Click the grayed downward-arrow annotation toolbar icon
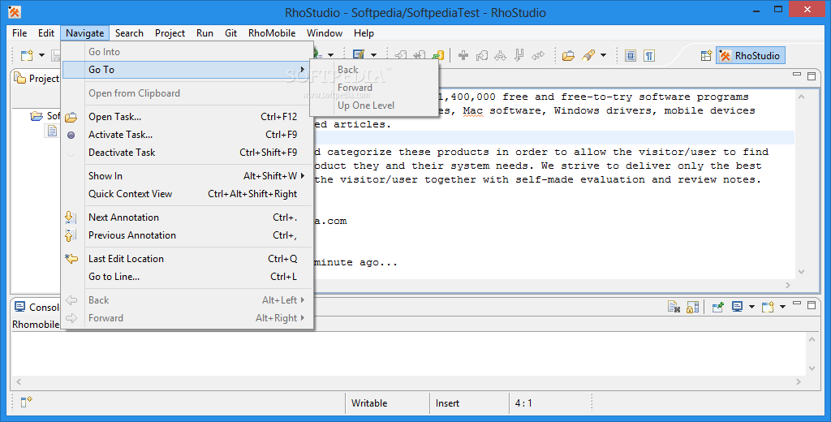Viewport: 831px width, 422px height. coord(519,55)
